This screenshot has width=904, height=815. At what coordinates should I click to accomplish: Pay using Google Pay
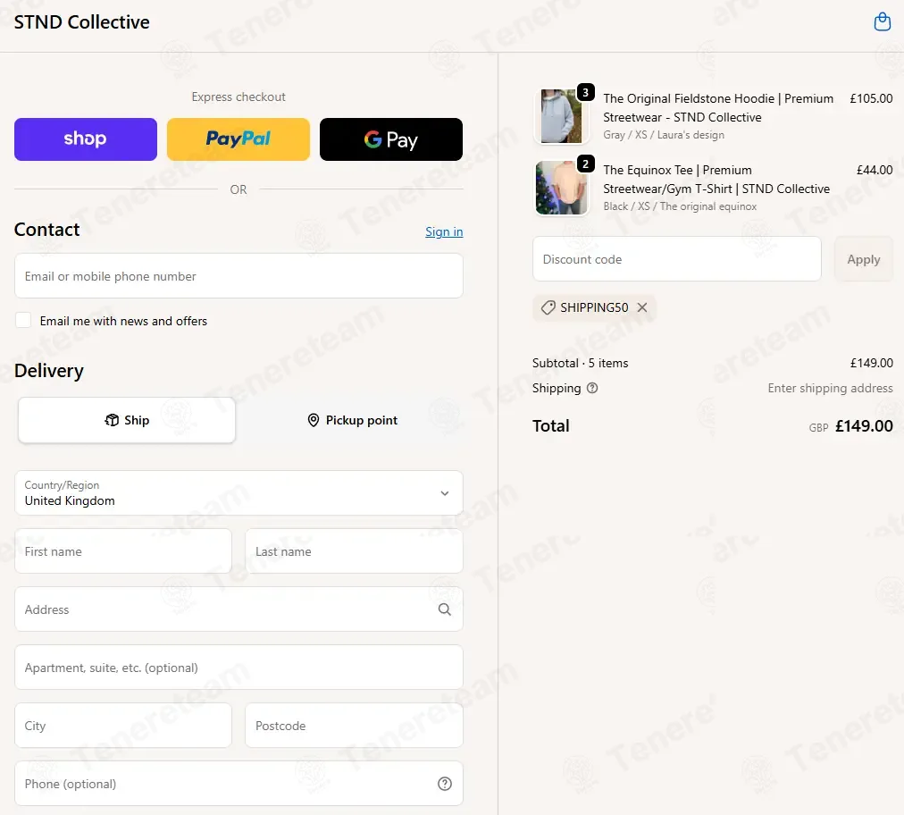(391, 139)
